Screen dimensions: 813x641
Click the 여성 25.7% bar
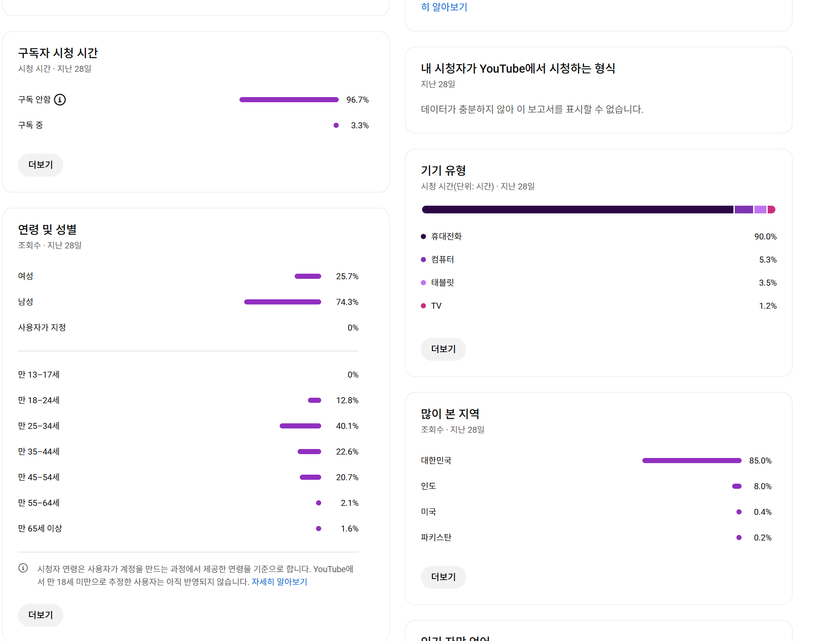[x=308, y=276]
